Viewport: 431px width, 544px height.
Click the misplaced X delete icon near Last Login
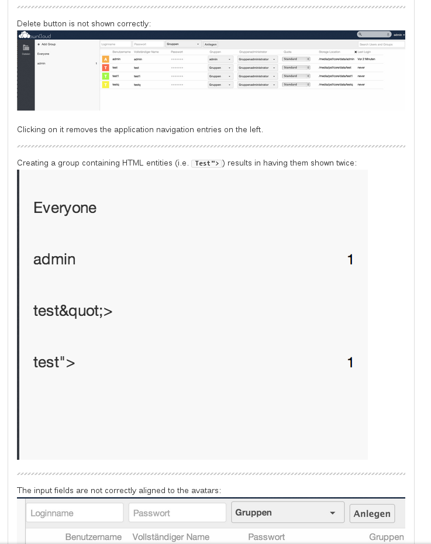pyautogui.click(x=356, y=52)
